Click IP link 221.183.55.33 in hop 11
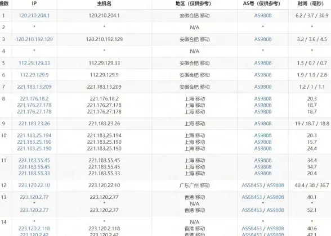 34,174
